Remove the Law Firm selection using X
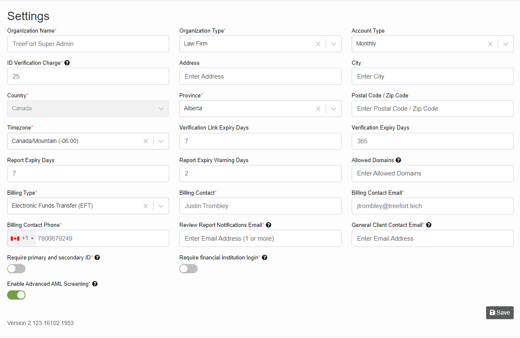Screen dimensions: 520x338 click(318, 44)
